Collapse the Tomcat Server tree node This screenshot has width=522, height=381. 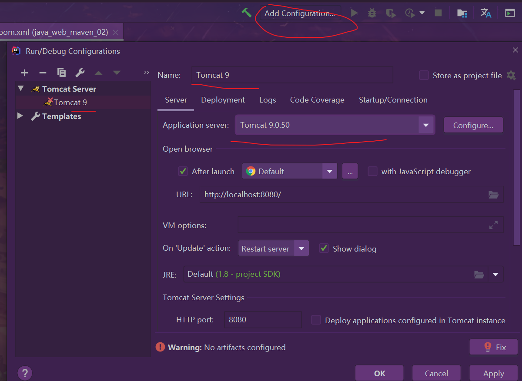[x=20, y=89]
